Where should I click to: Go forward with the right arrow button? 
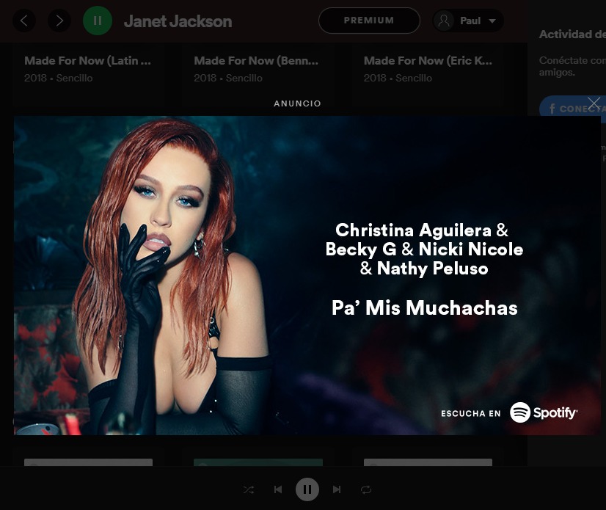(59, 21)
